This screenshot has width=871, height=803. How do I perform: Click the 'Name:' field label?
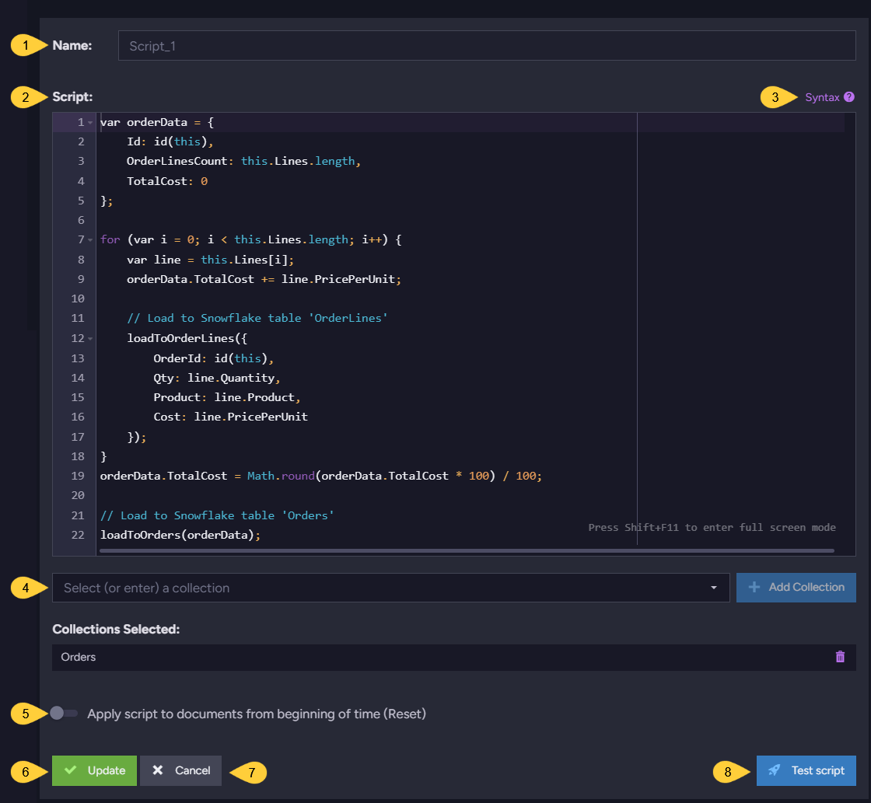72,46
